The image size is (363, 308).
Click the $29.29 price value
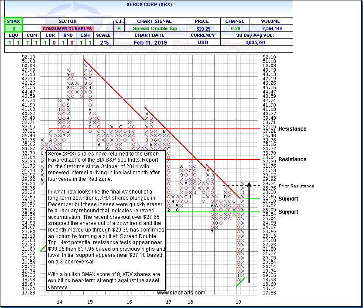coord(204,28)
